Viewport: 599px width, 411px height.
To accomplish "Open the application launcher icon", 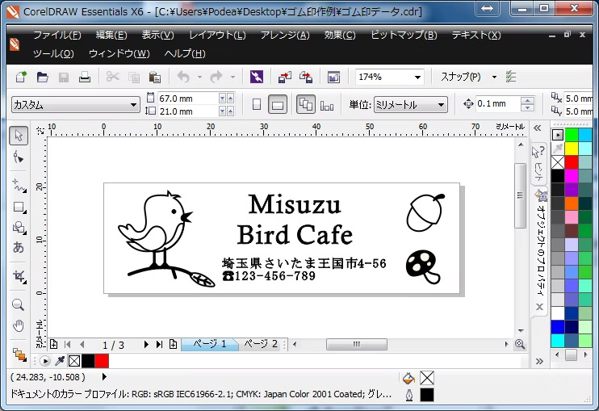I will 334,77.
